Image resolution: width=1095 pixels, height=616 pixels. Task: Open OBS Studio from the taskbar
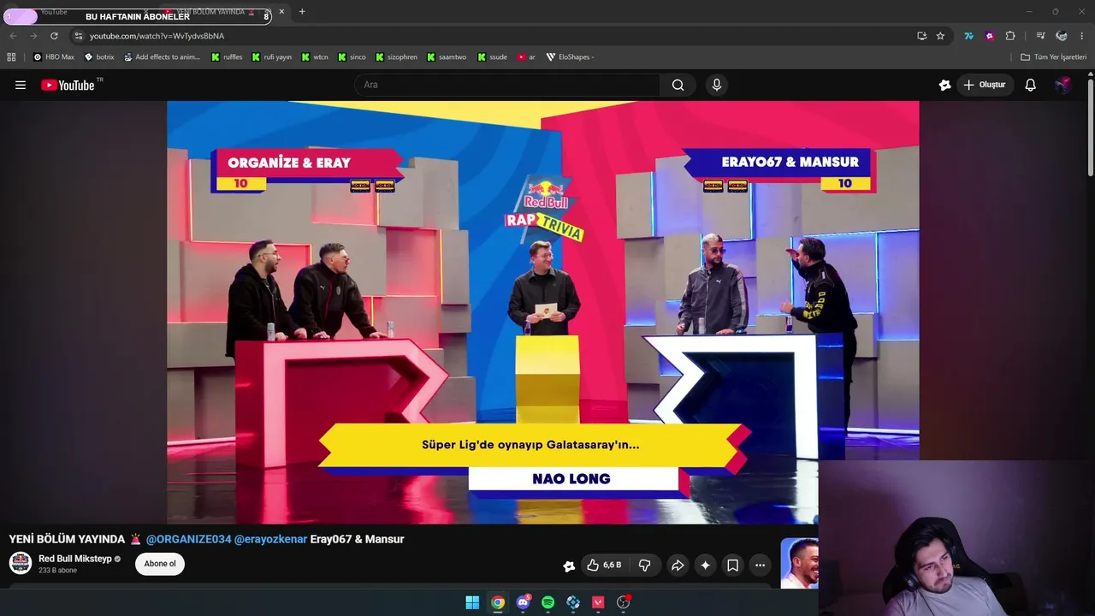(x=624, y=602)
